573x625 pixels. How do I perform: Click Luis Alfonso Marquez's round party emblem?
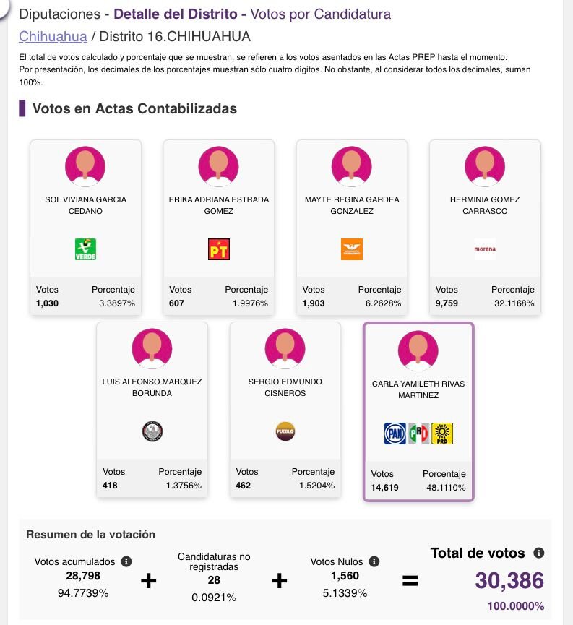click(152, 431)
